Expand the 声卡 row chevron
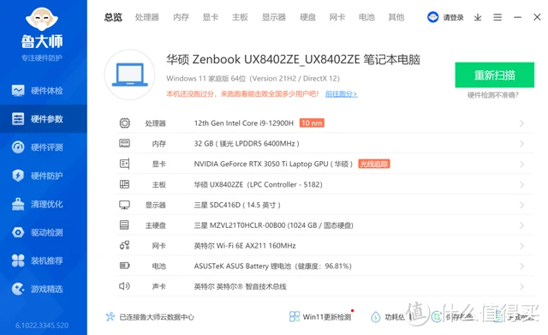 click(521, 287)
